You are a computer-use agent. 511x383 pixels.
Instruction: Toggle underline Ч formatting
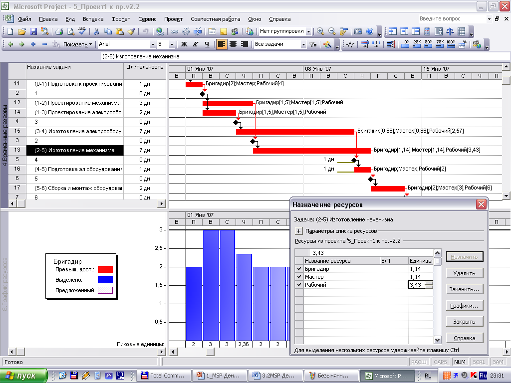(x=207, y=44)
